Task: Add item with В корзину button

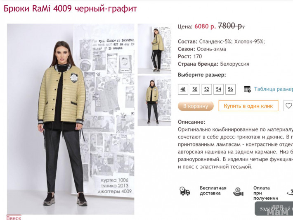Action: [x=196, y=106]
